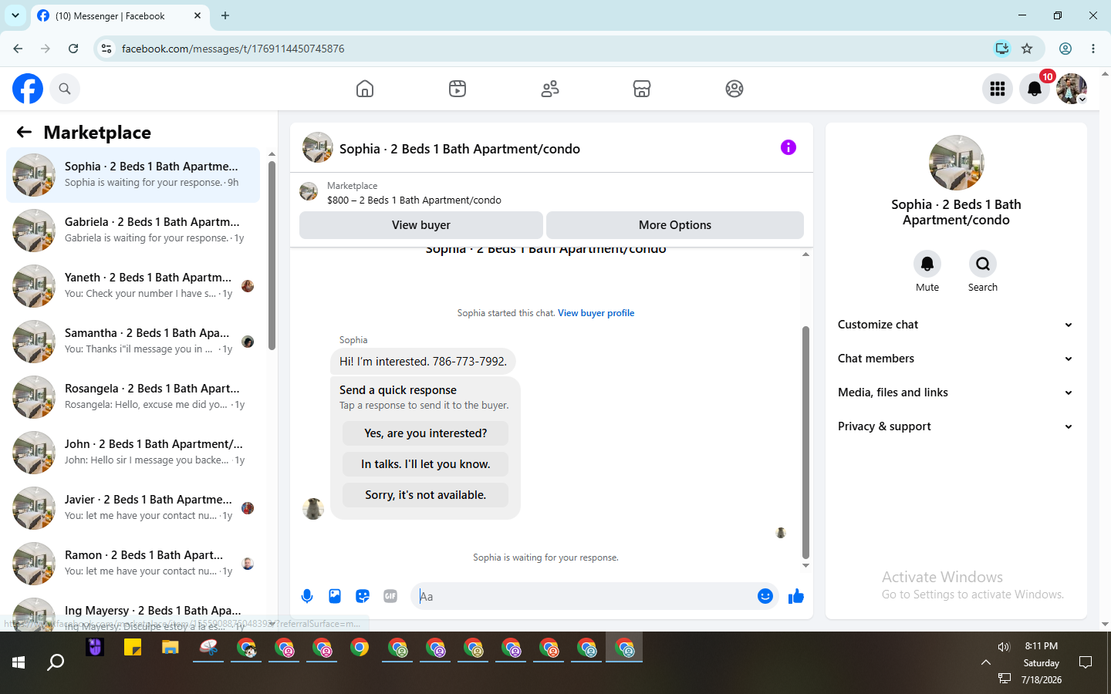Open conversation information purple icon
Screen dimensions: 1111x694
[x=789, y=147]
